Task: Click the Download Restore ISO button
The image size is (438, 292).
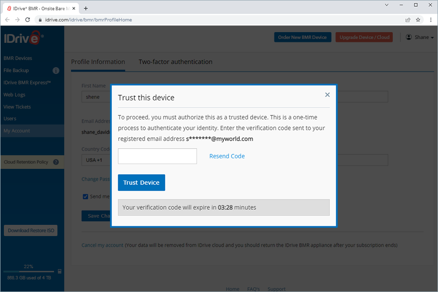Action: pos(31,231)
